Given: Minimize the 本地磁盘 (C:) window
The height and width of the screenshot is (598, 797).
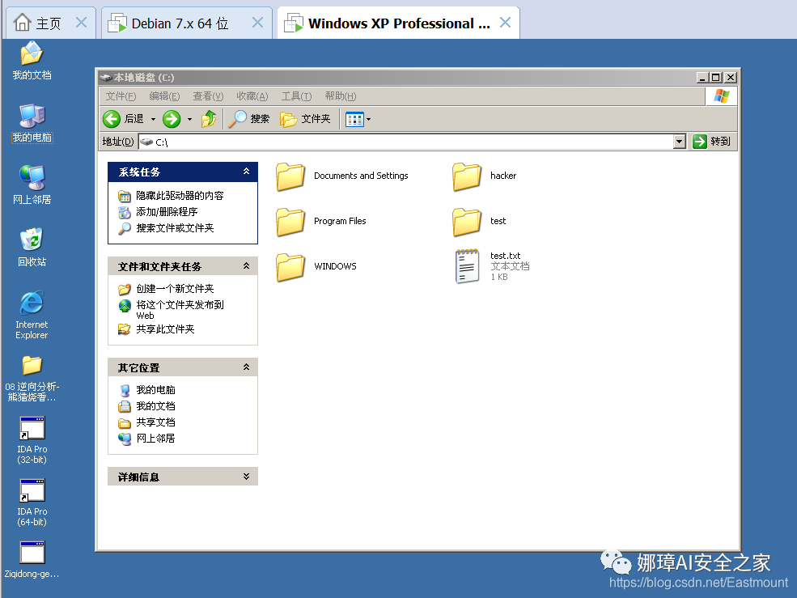Looking at the screenshot, I should [702, 78].
